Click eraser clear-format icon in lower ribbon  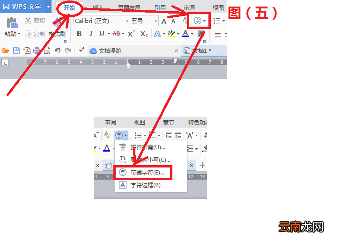click(107, 135)
